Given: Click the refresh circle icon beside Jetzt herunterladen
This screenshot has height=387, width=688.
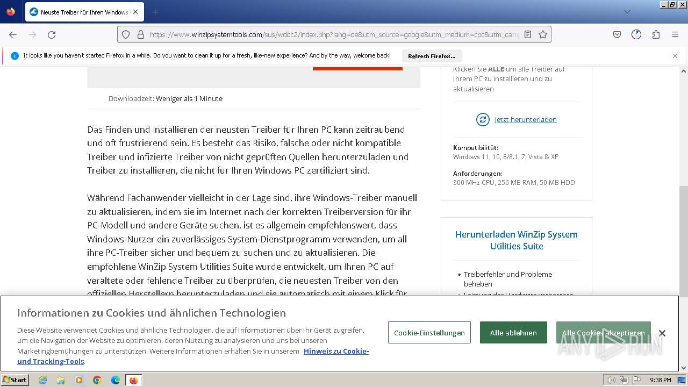Looking at the screenshot, I should 483,119.
